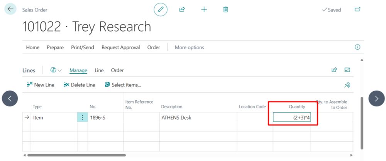
Task: Click the Quantity column header
Action: (297, 107)
